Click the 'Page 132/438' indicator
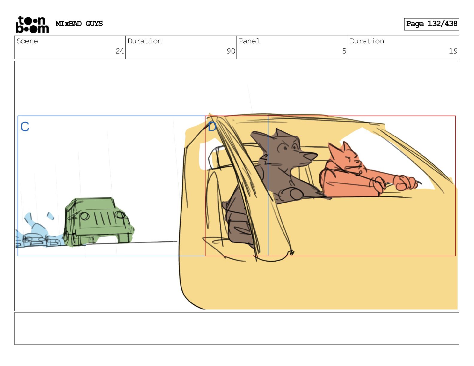This screenshot has width=474, height=366. tap(431, 24)
